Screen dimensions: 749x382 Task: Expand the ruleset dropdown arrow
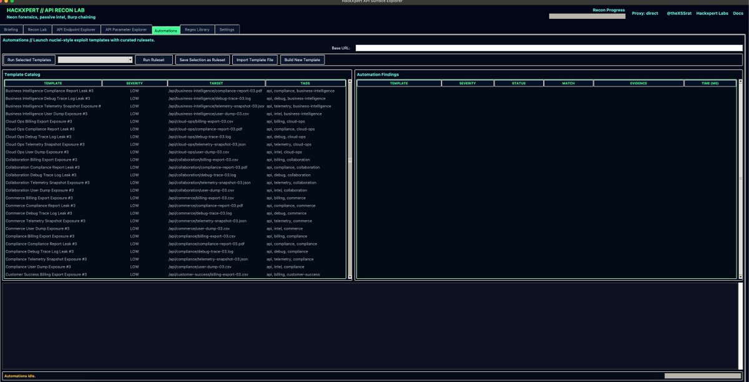[x=130, y=60]
